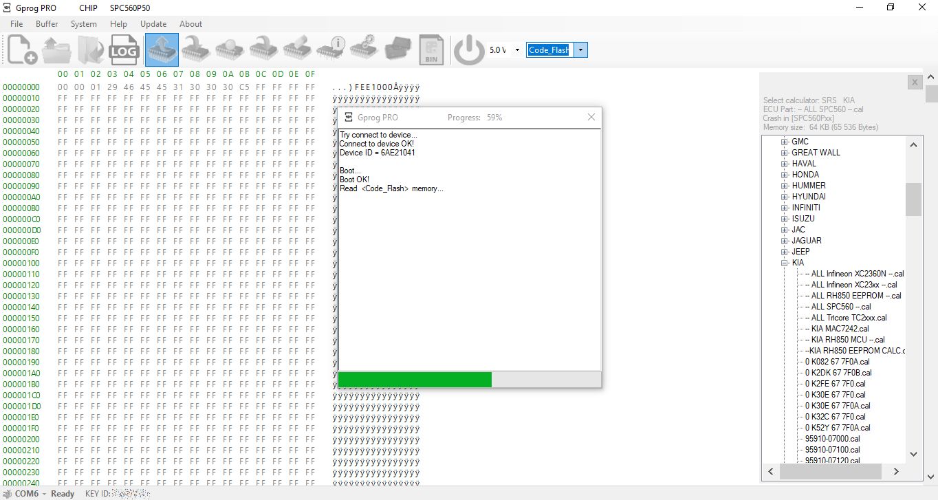Select '0 K2DK 67 7F0B.cal'
The image size is (938, 500).
point(838,373)
